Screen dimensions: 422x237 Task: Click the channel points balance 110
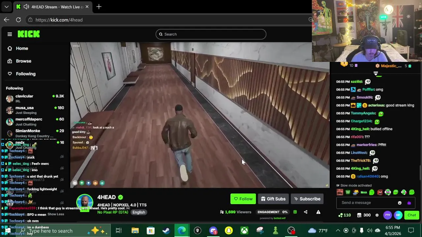click(345, 215)
